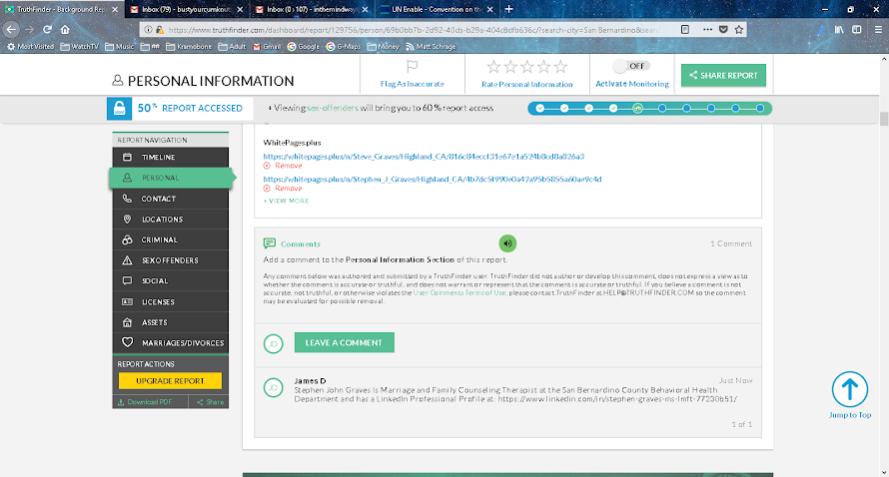Toggle Activate Monitoring switch on
Image resolution: width=889 pixels, height=477 pixels.
click(631, 66)
